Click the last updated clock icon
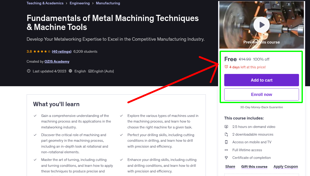Viewport: 310px width, 176px height. [x=28, y=71]
